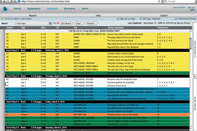Open the Departments tab
This screenshot has width=197, height=131.
[x=34, y=8]
